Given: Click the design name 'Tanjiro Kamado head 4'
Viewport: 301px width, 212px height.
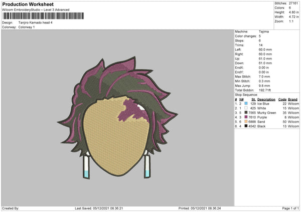Looking at the screenshot, I should pos(35,22).
